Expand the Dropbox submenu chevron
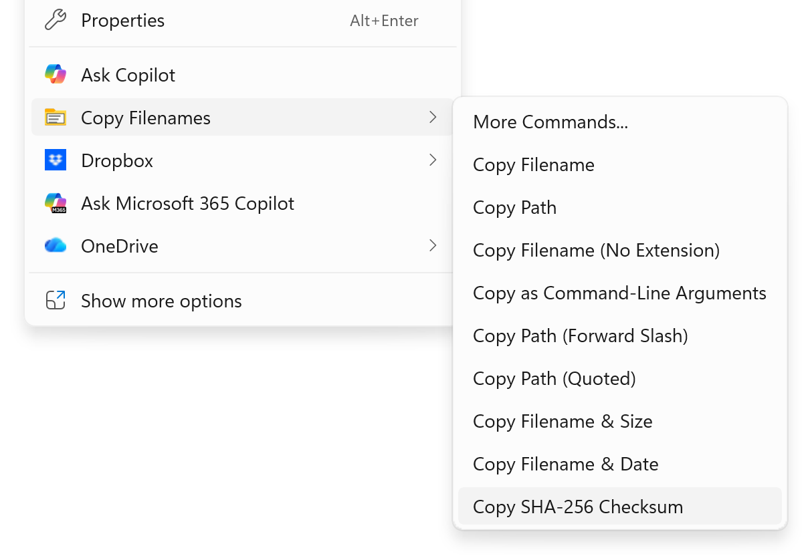Screen dimensions: 808x556 [x=433, y=160]
